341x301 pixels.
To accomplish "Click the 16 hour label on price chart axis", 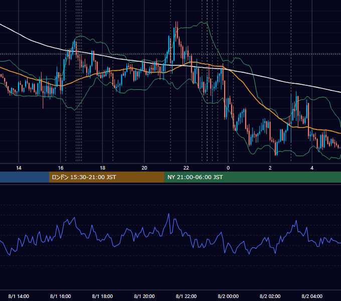I will pyautogui.click(x=61, y=168).
